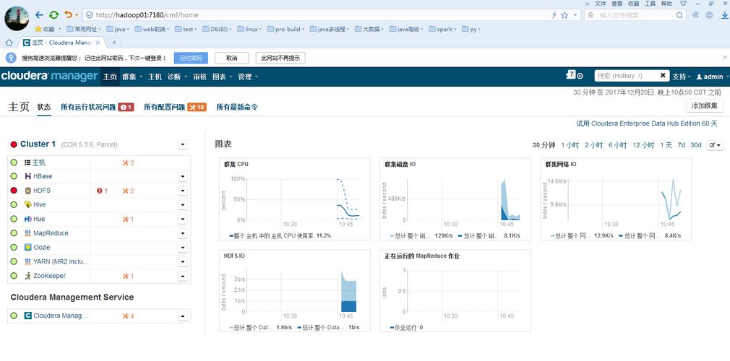Click the Cloudera Management Service icon
Viewport: 730px width, 361px height.
[x=27, y=316]
